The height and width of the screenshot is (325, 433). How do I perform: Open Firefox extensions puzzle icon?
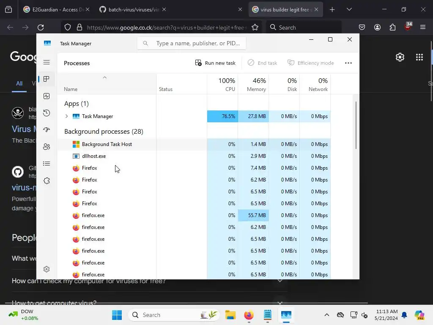392,28
